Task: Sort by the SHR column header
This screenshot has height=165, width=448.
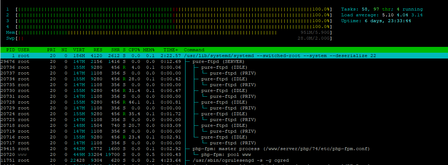Action: point(116,50)
